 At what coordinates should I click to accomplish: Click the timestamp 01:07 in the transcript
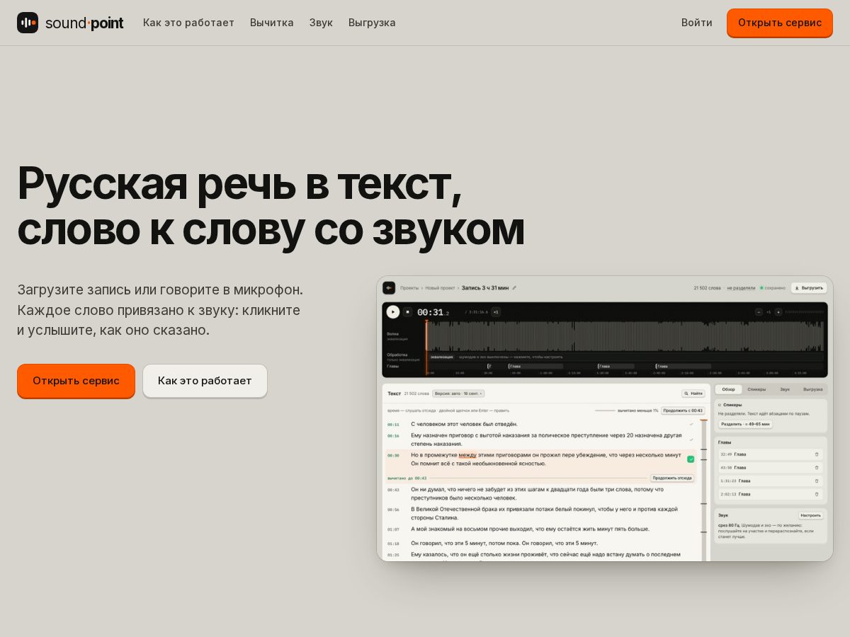[393, 529]
